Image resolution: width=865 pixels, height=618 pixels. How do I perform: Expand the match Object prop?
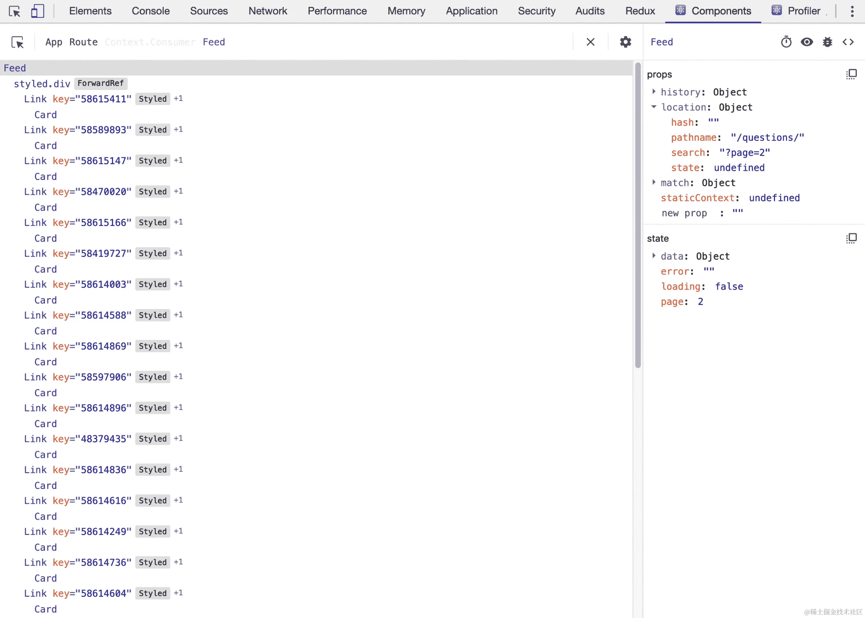pyautogui.click(x=653, y=182)
